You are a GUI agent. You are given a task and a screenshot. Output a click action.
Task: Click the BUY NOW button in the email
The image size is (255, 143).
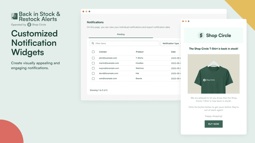[213, 124]
